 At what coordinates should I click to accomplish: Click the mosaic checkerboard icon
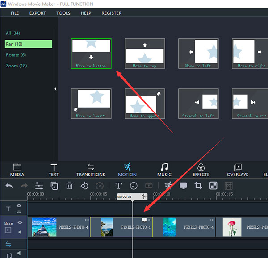[214, 186]
